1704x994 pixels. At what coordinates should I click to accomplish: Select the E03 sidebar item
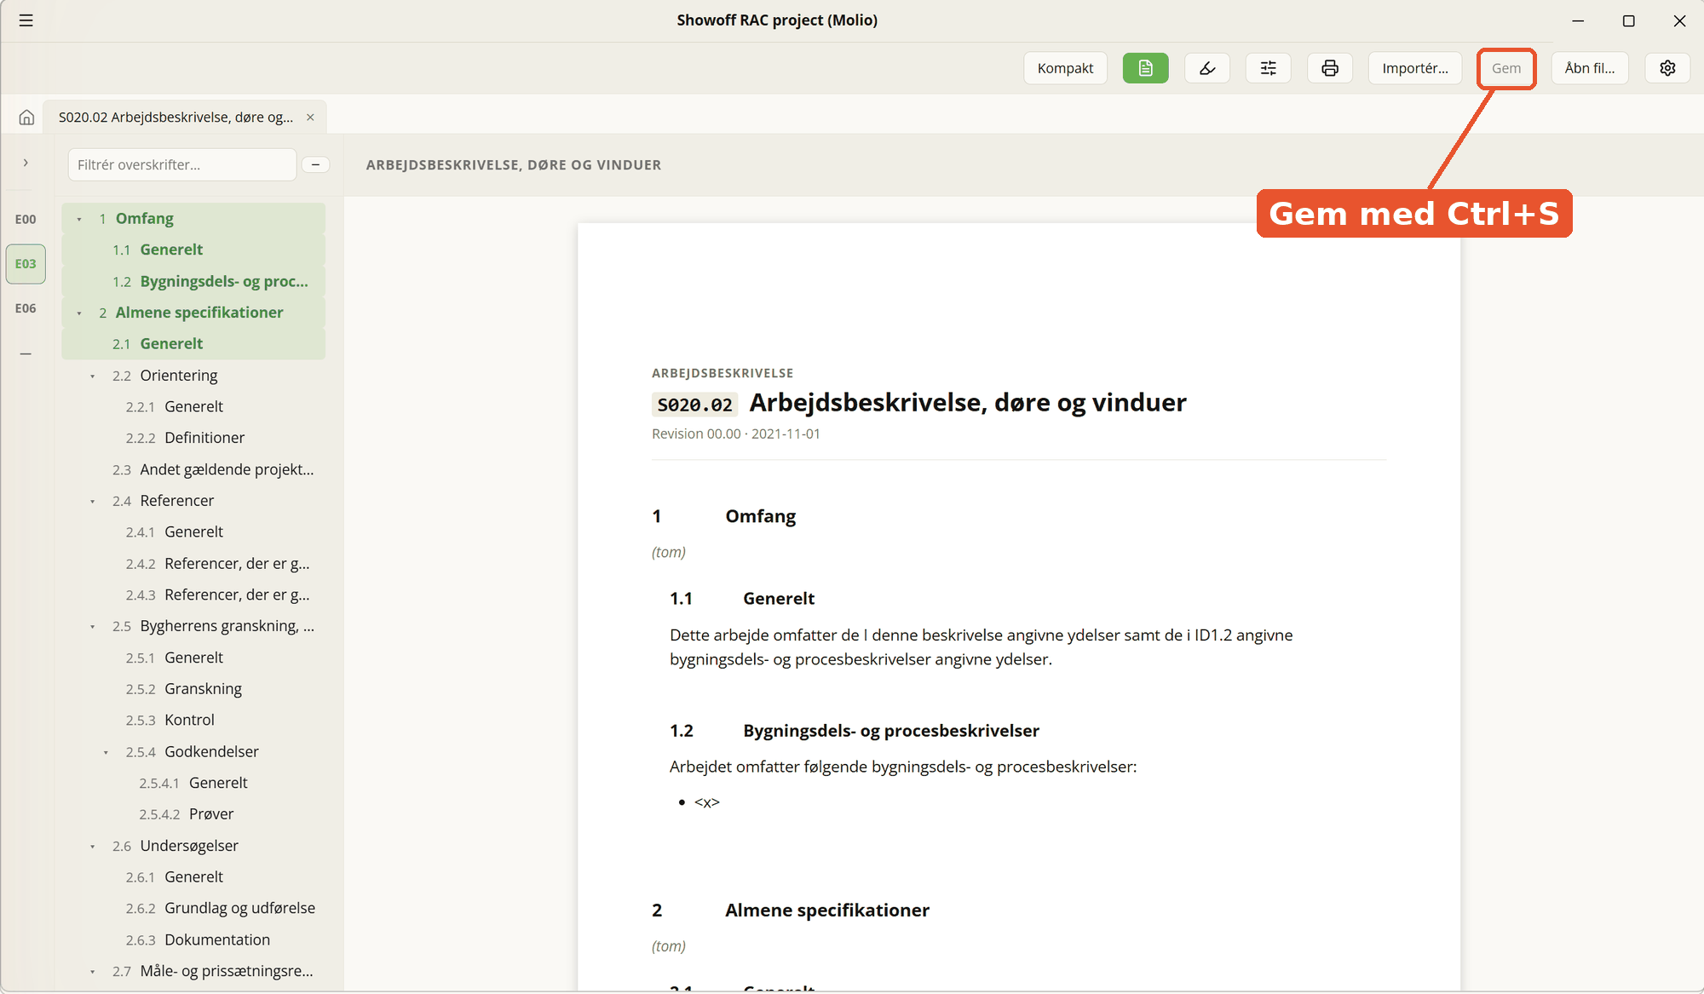tap(26, 264)
